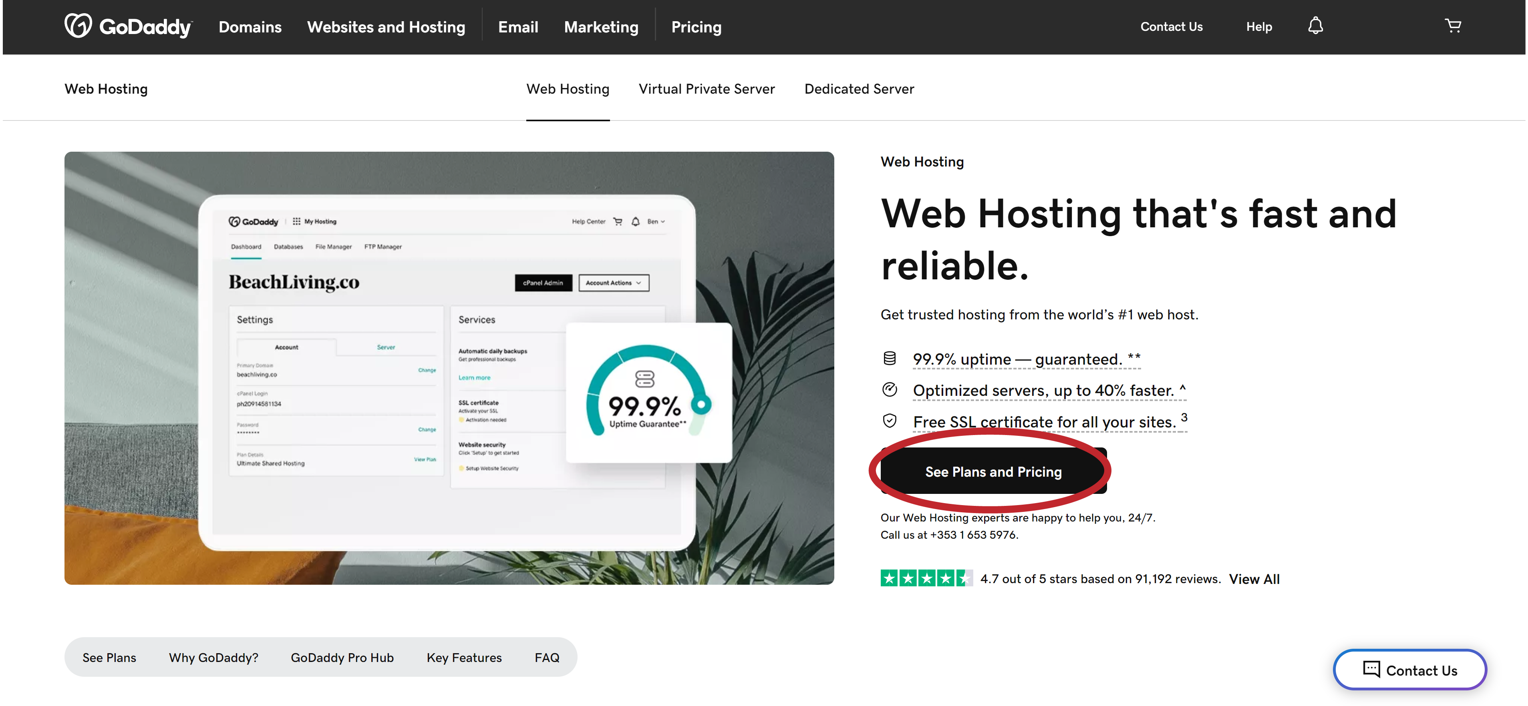Viewport: 1528px width, 706px height.
Task: Click the speedometer icon beside Optimized servers
Action: pos(889,389)
